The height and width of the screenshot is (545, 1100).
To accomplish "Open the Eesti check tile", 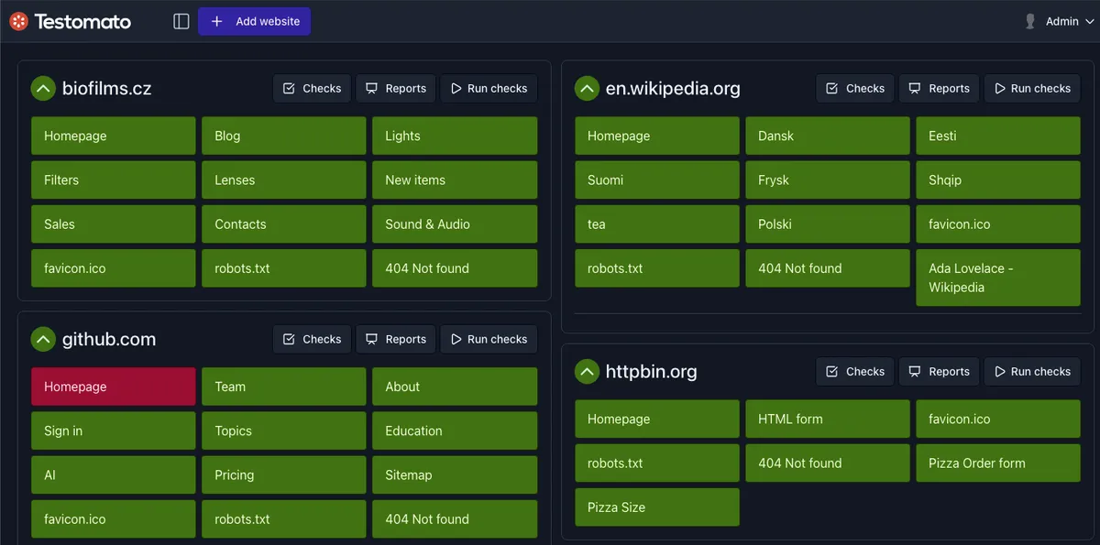I will click(998, 136).
